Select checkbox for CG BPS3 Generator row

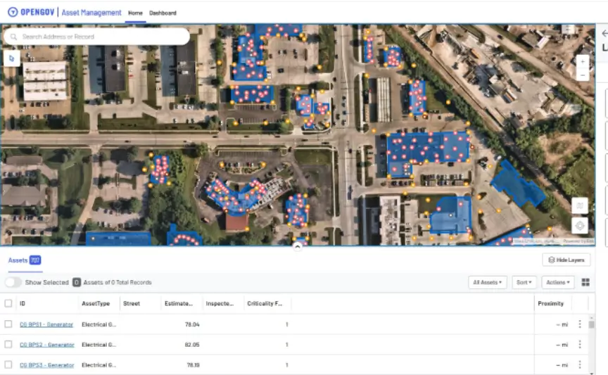8,364
